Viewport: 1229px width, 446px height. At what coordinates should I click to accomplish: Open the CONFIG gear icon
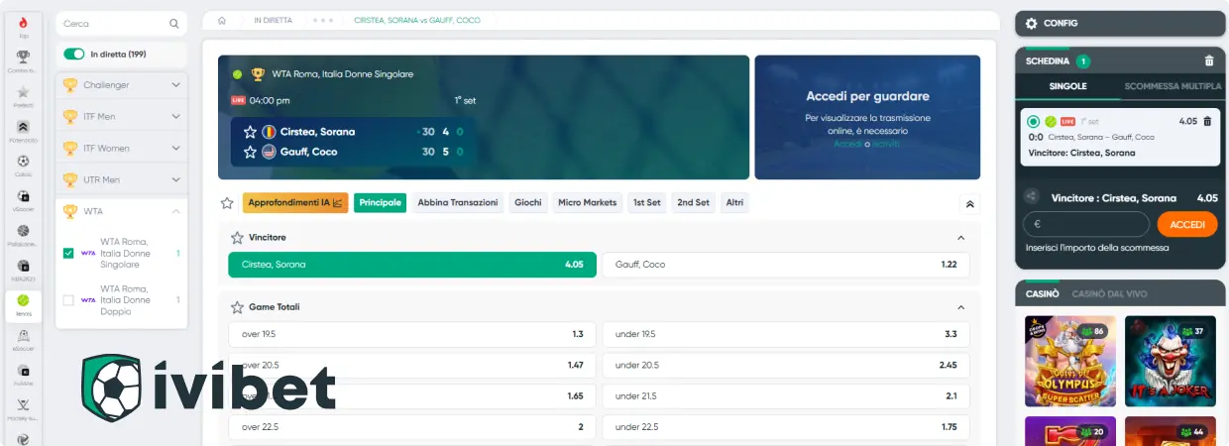point(1032,23)
